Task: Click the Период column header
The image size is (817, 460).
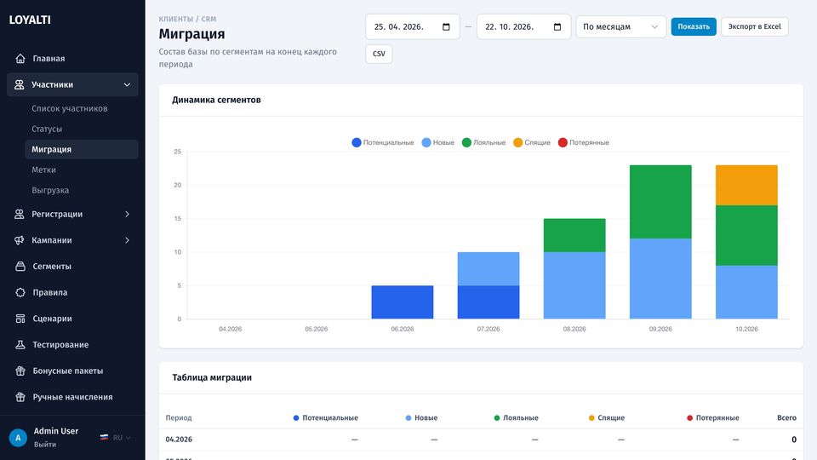Action: [179, 417]
